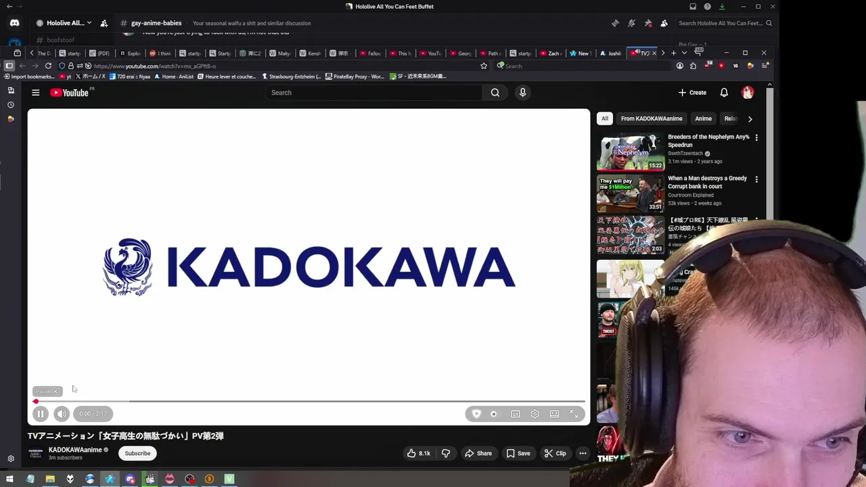Open File Explorer from the taskbar
This screenshot has width=866, height=487.
click(x=50, y=479)
